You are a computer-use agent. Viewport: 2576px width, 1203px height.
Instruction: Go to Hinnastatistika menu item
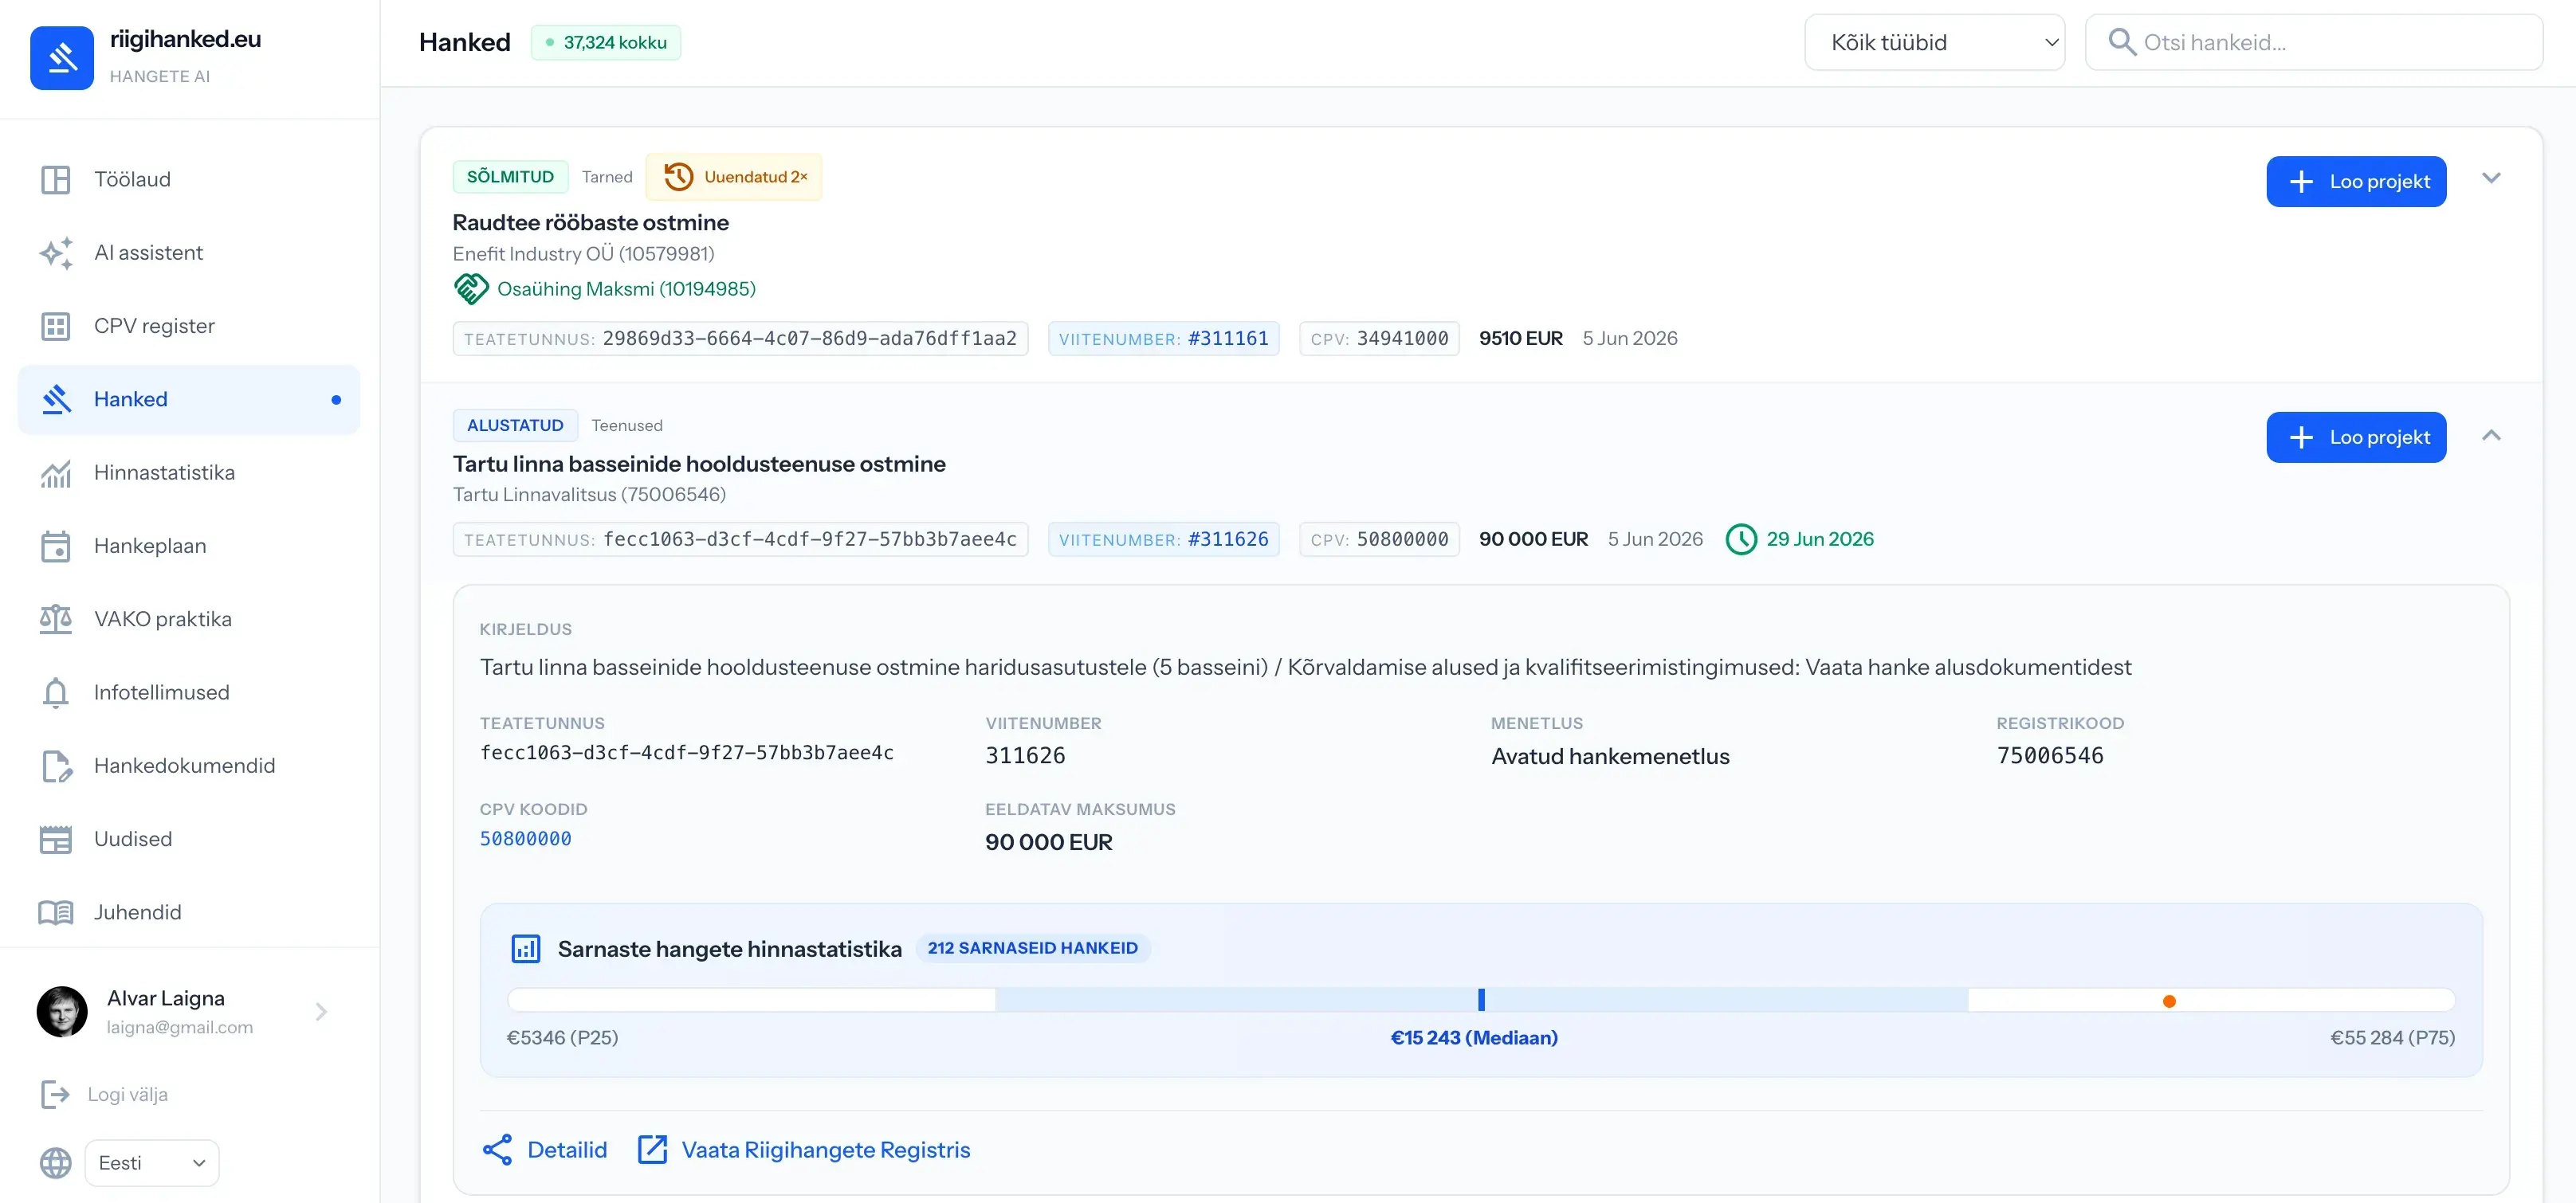189,473
